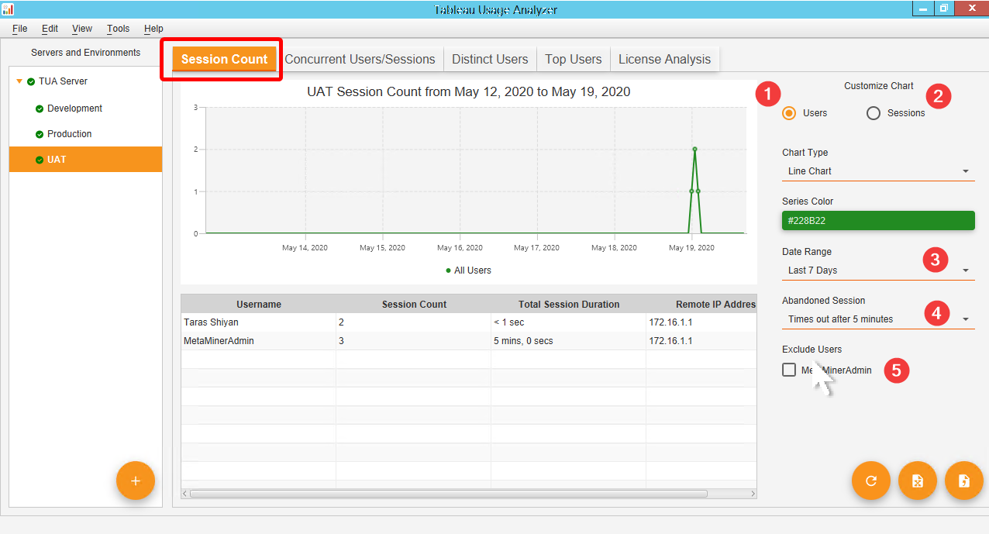The image size is (989, 534).
Task: Click the chart title text
Action: (469, 91)
